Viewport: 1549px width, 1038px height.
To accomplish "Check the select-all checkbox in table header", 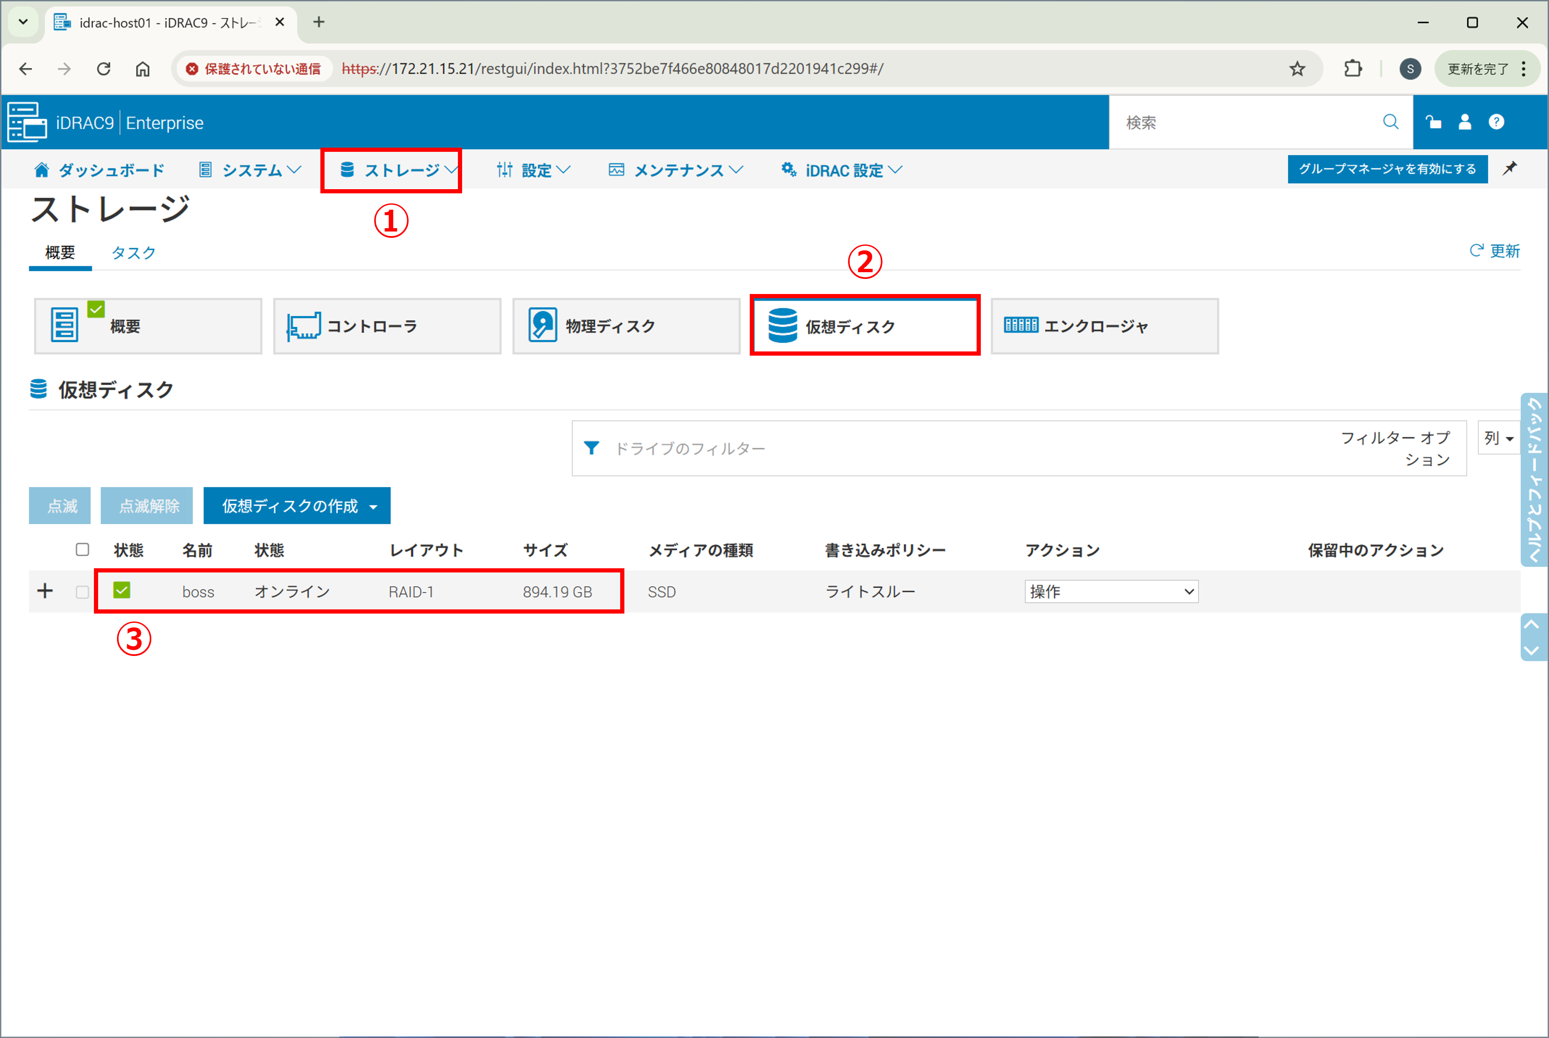I will pyautogui.click(x=82, y=549).
